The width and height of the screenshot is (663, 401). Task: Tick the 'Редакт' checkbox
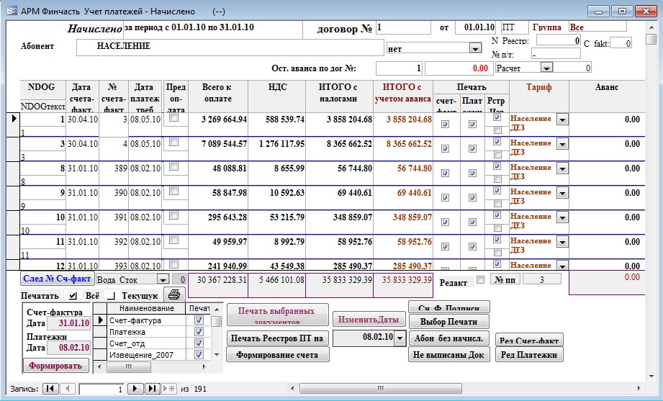pyautogui.click(x=480, y=280)
